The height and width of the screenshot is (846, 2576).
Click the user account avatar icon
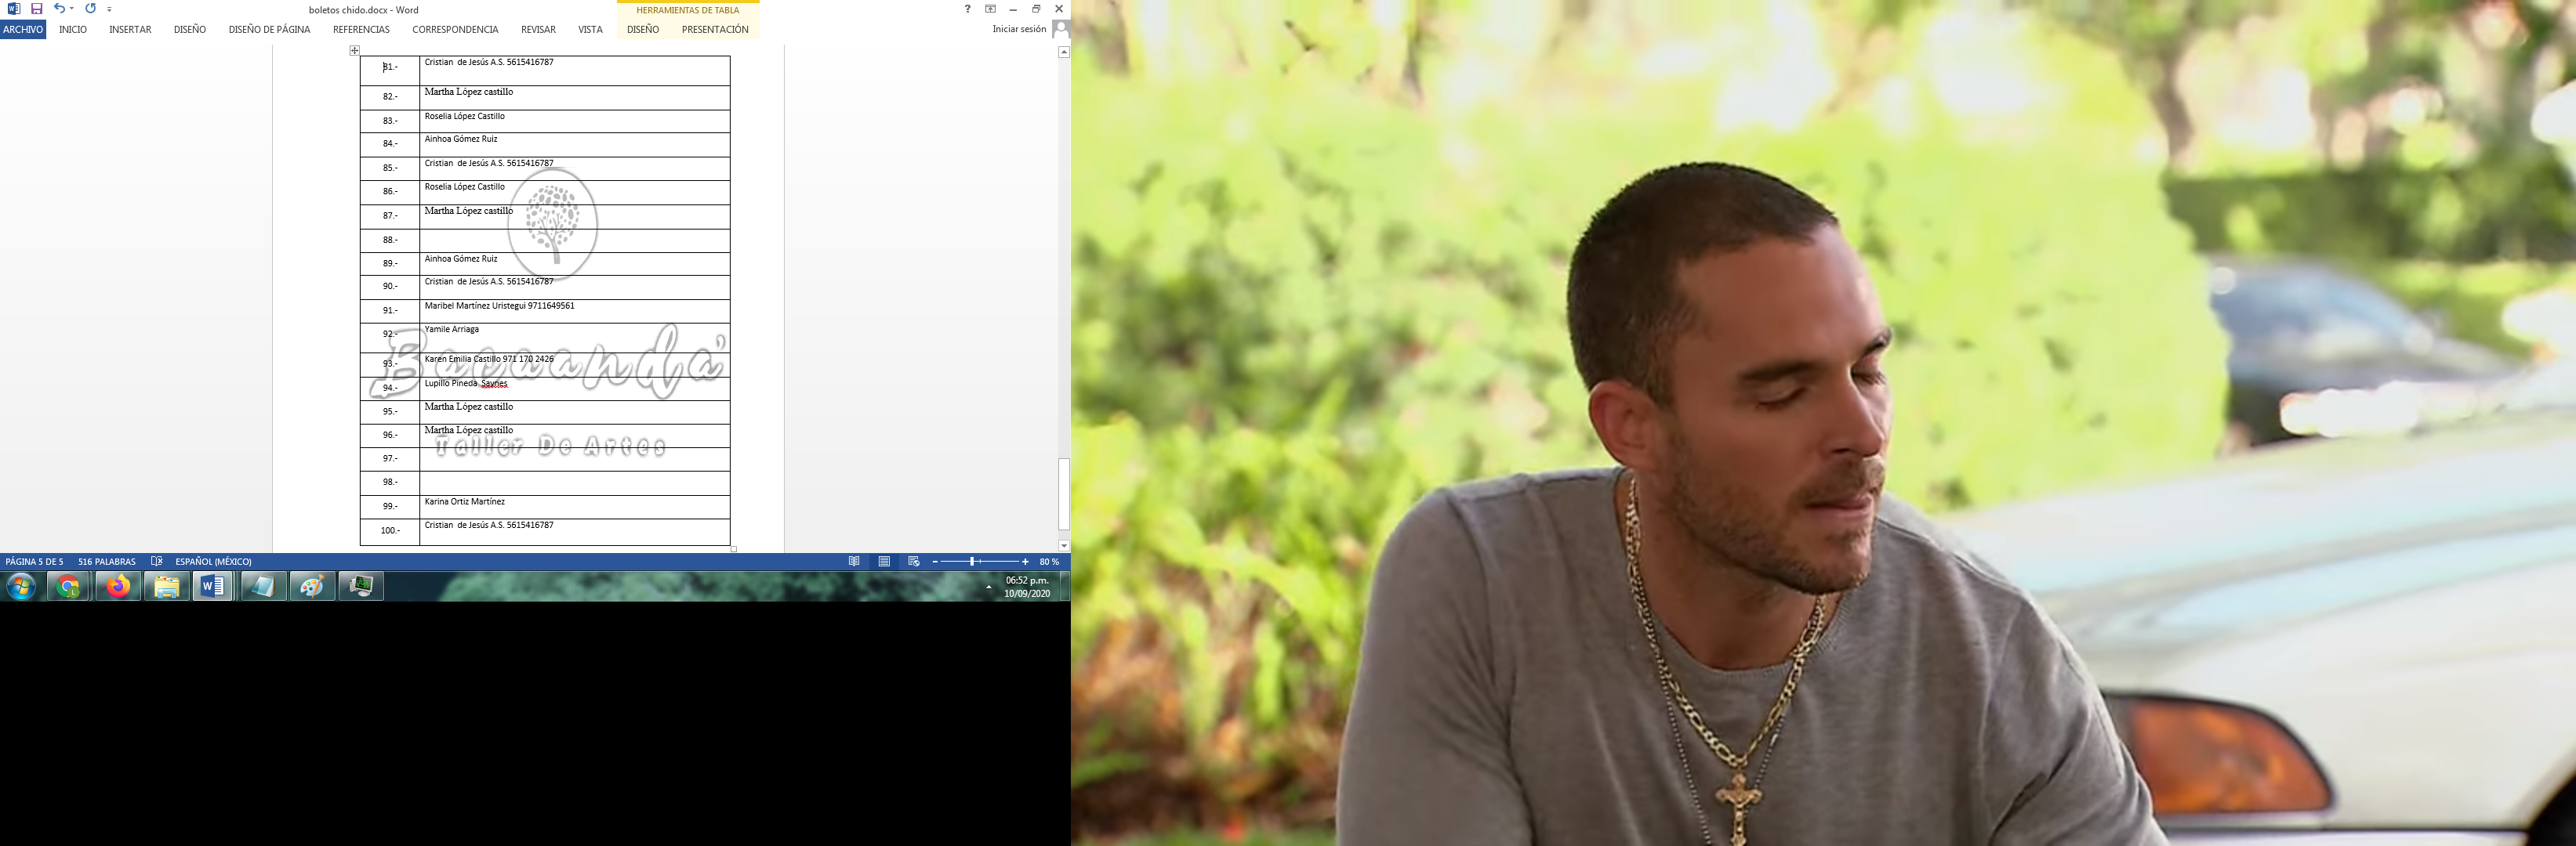1060,29
